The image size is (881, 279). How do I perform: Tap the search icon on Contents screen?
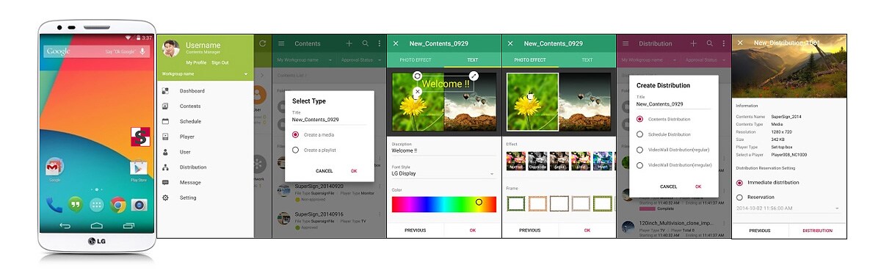click(365, 44)
